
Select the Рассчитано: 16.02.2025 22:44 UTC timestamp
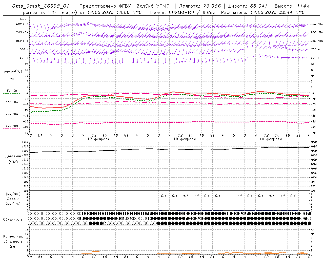click(263, 12)
